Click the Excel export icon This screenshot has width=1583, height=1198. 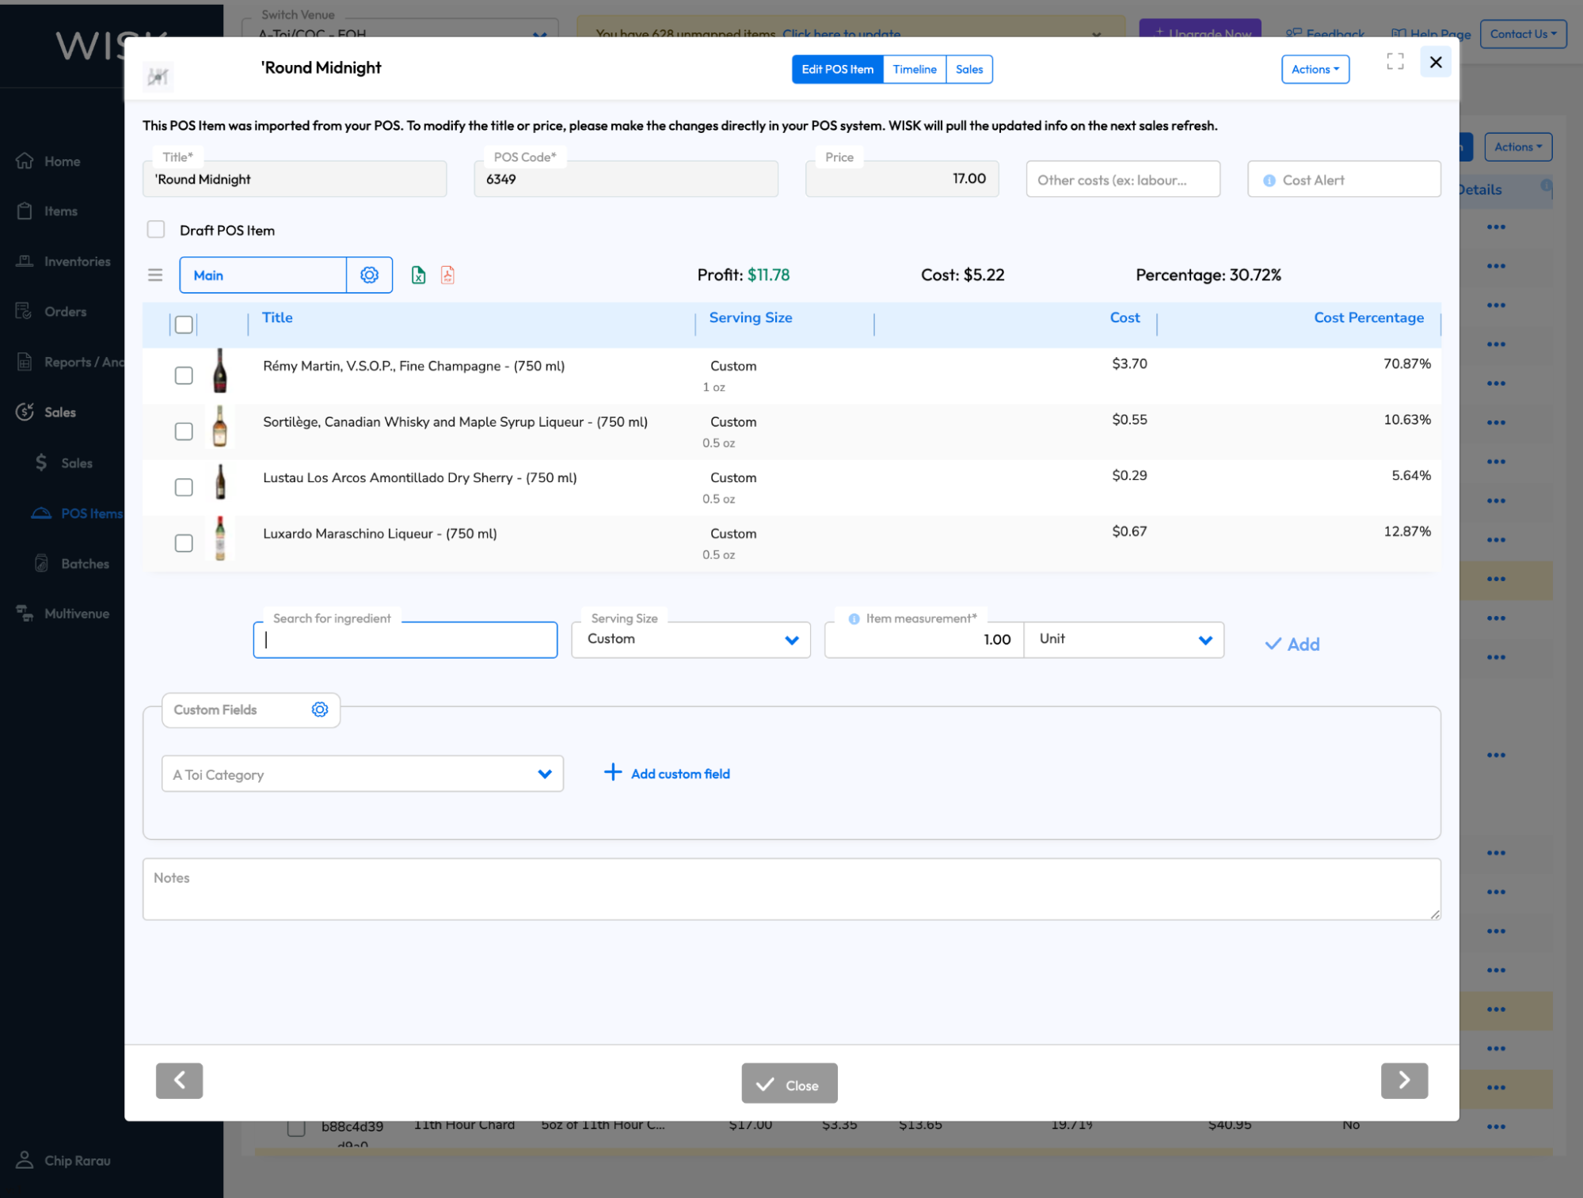tap(418, 275)
